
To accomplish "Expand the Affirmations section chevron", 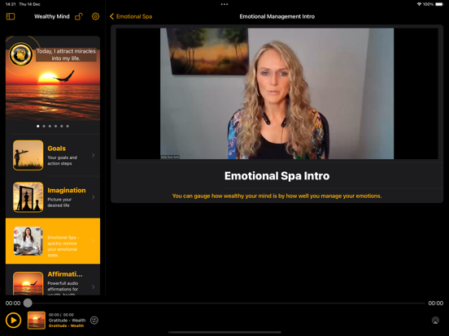I will coord(94,286).
